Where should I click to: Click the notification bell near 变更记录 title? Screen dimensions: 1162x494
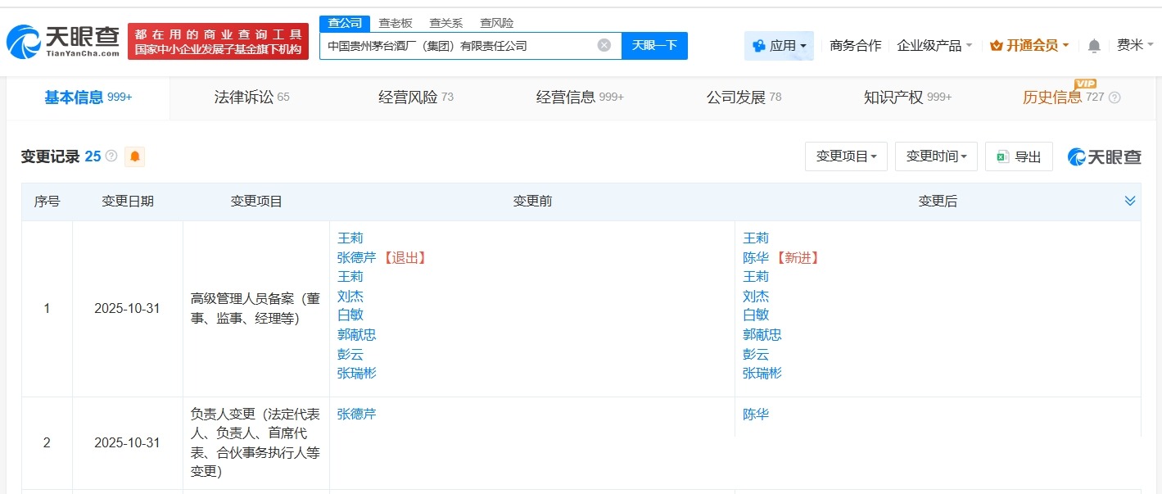[x=134, y=156]
